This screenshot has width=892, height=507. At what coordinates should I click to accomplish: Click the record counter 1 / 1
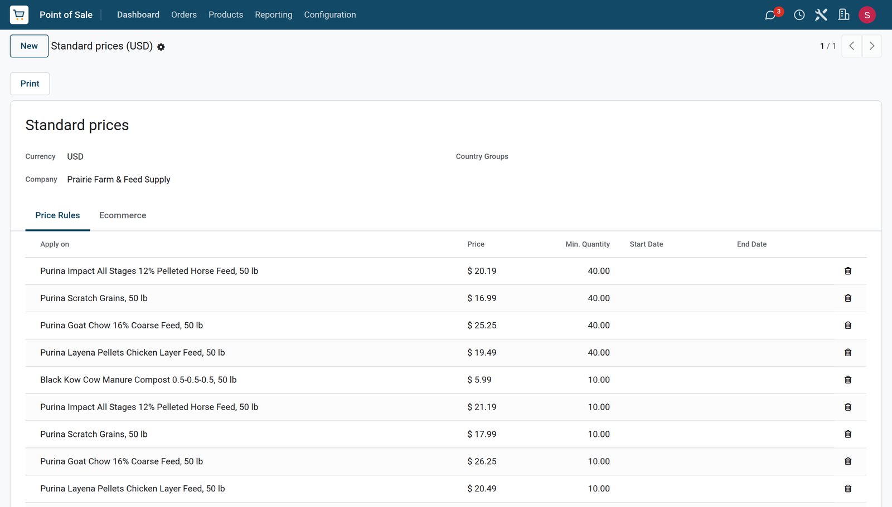(x=828, y=46)
